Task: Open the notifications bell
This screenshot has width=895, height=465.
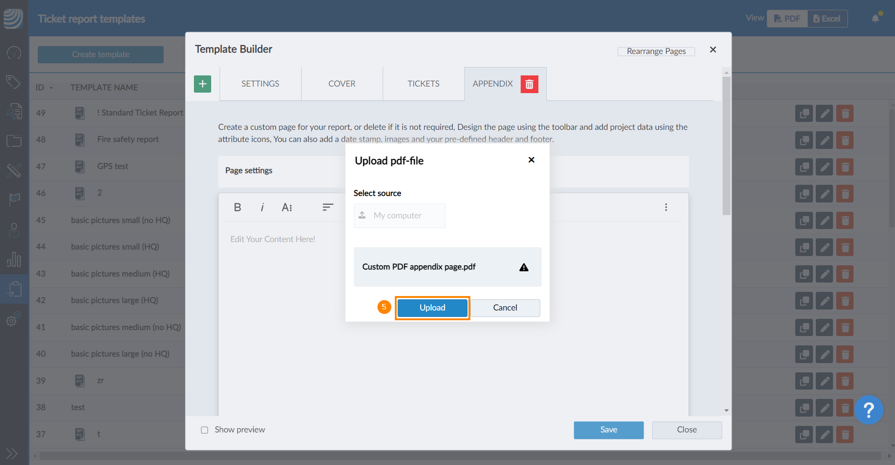Action: [875, 18]
